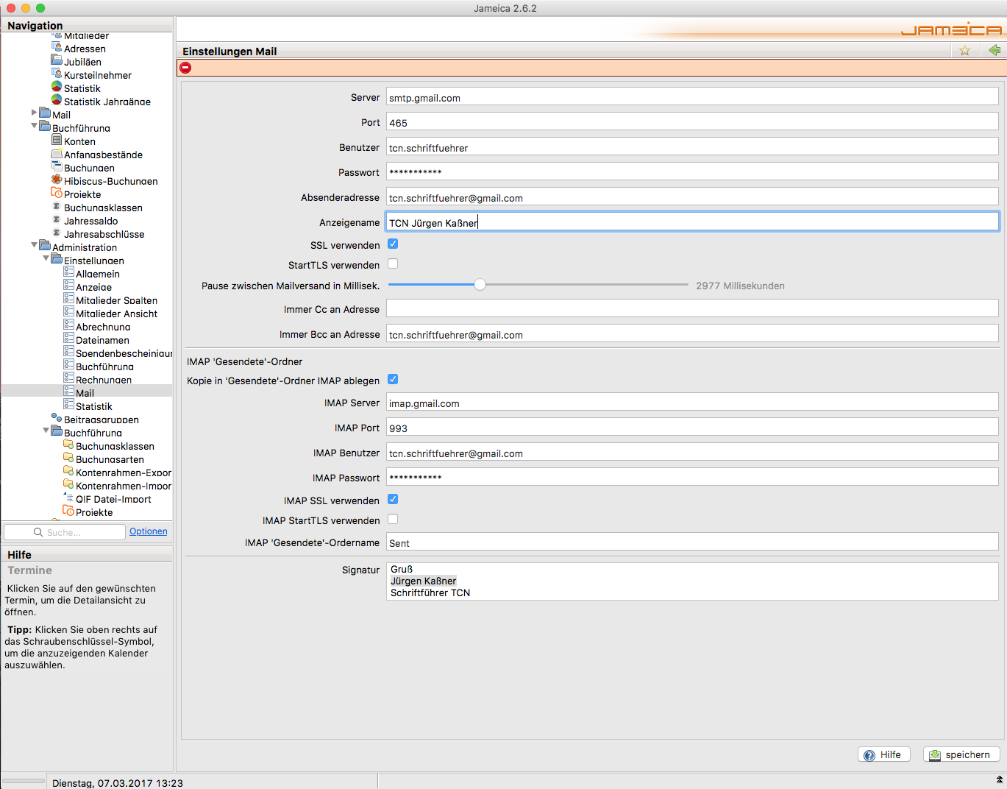The image size is (1007, 789).
Task: Expand the Mail folder in the navigation tree
Action: (34, 113)
